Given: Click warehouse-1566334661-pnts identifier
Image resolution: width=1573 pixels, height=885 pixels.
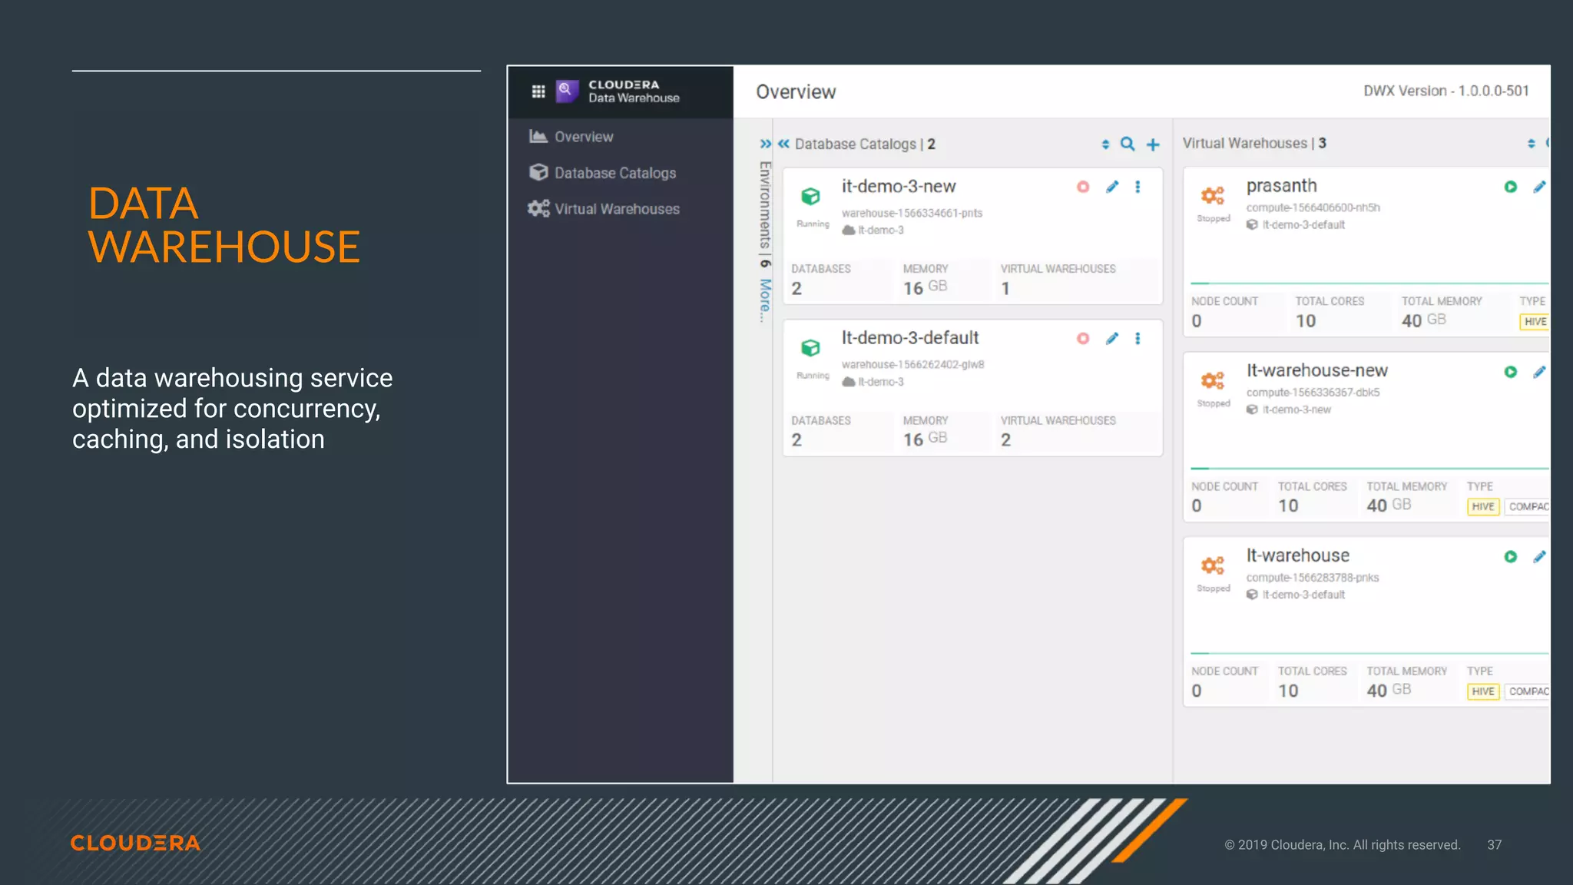Looking at the screenshot, I should [x=912, y=213].
